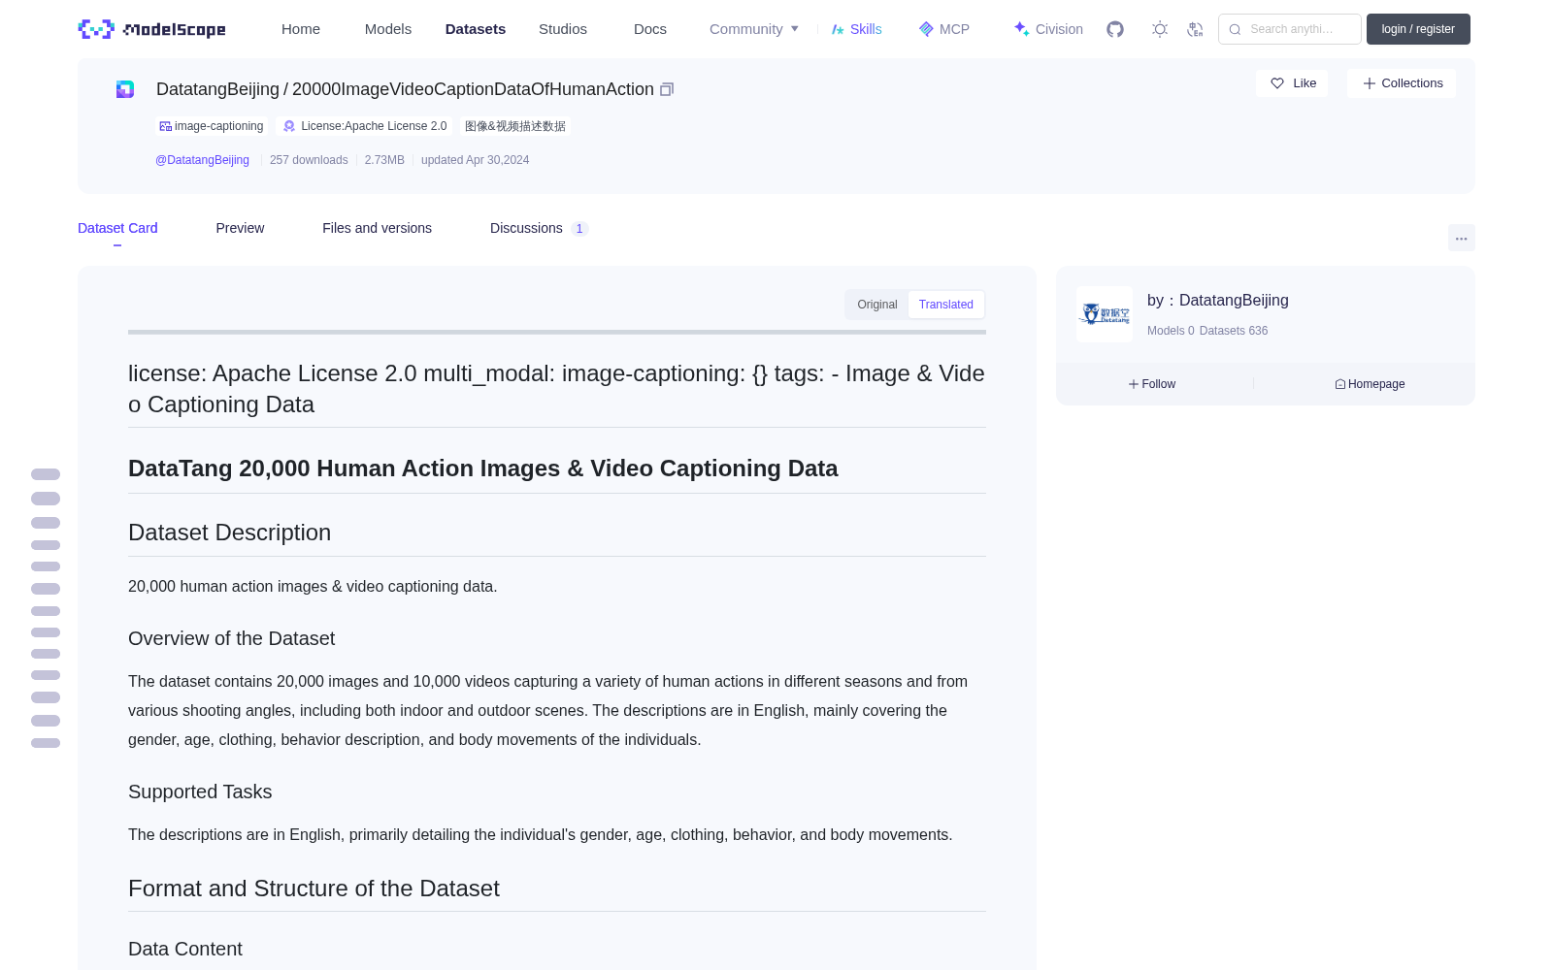Image resolution: width=1553 pixels, height=970 pixels.
Task: Click the plus icon on Collections
Action: [x=1370, y=83]
